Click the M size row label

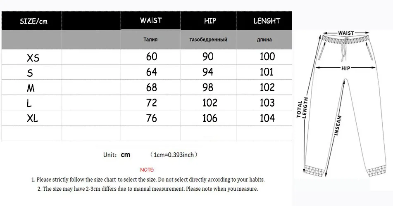(x=31, y=88)
